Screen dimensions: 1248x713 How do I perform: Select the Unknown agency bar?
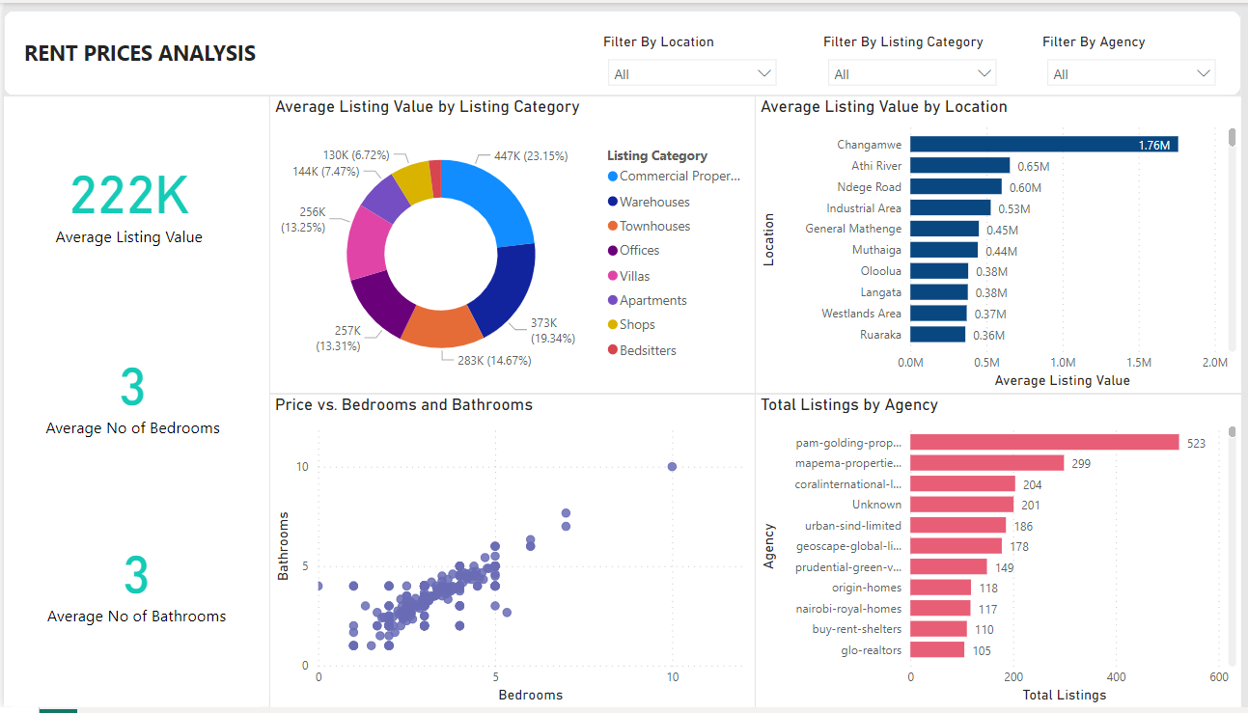pyautogui.click(x=960, y=504)
